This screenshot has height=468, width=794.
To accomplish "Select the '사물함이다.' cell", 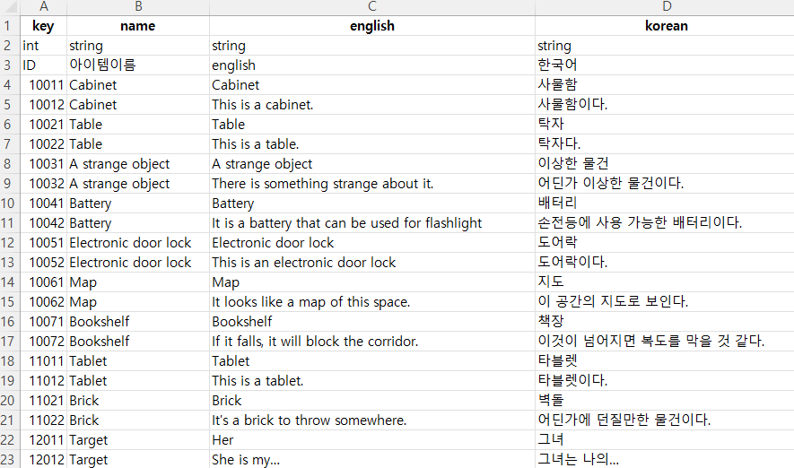I will pos(665,105).
